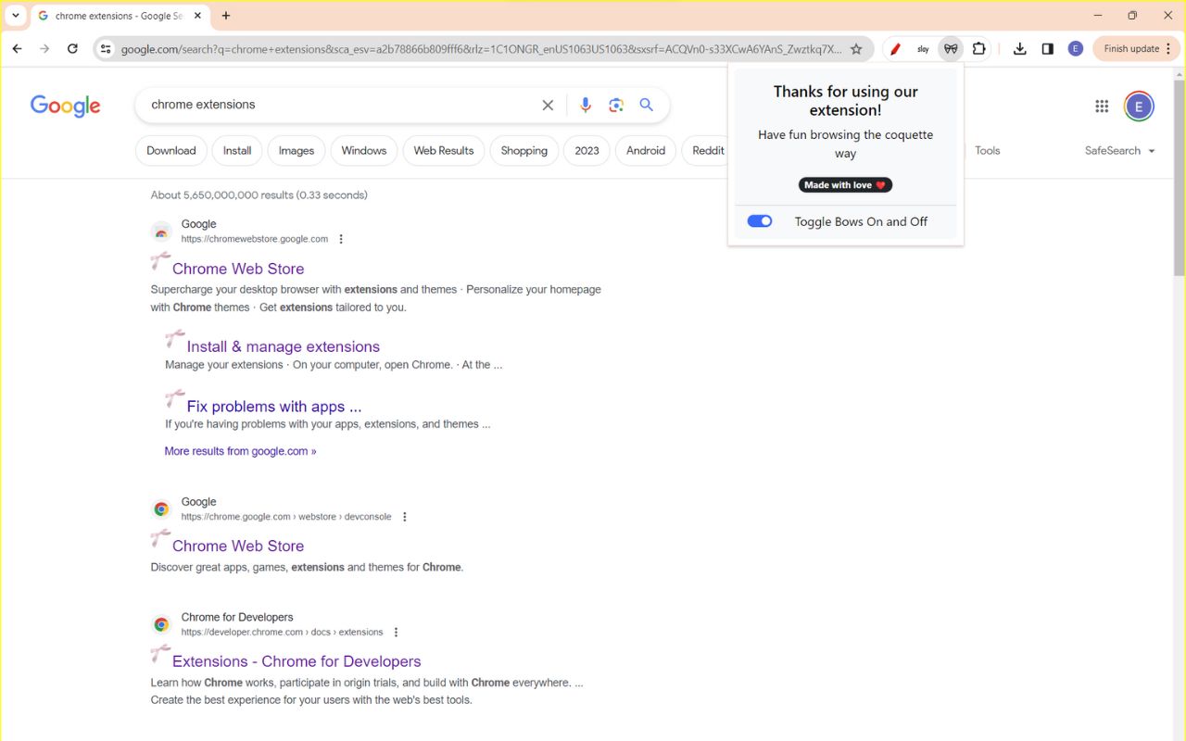Expand the SafeSearch dropdown
The height and width of the screenshot is (741, 1186).
pyautogui.click(x=1120, y=151)
